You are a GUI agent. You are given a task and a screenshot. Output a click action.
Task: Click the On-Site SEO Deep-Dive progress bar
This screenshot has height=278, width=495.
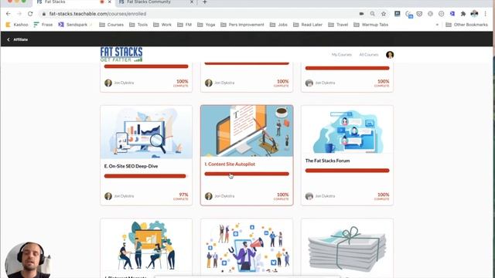click(146, 176)
